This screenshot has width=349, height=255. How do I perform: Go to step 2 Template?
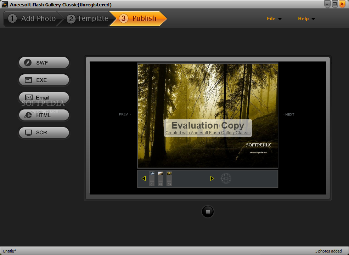pyautogui.click(x=87, y=18)
